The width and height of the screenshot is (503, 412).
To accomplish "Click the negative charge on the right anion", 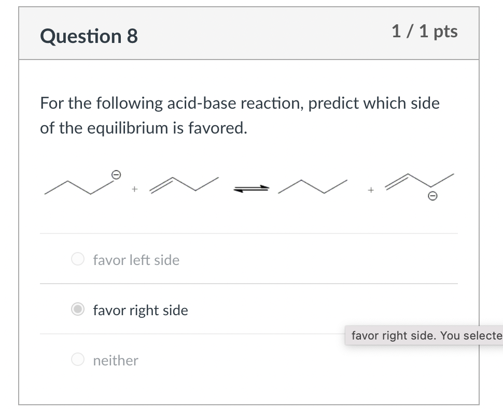I will click(x=432, y=197).
